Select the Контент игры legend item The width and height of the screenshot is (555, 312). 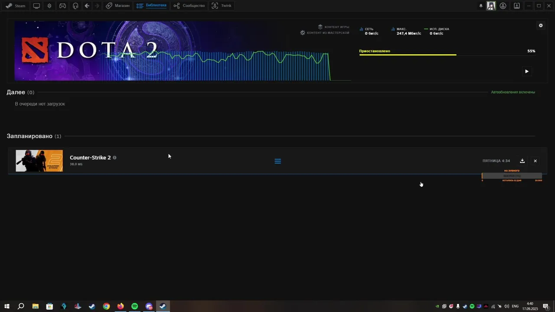click(x=333, y=27)
